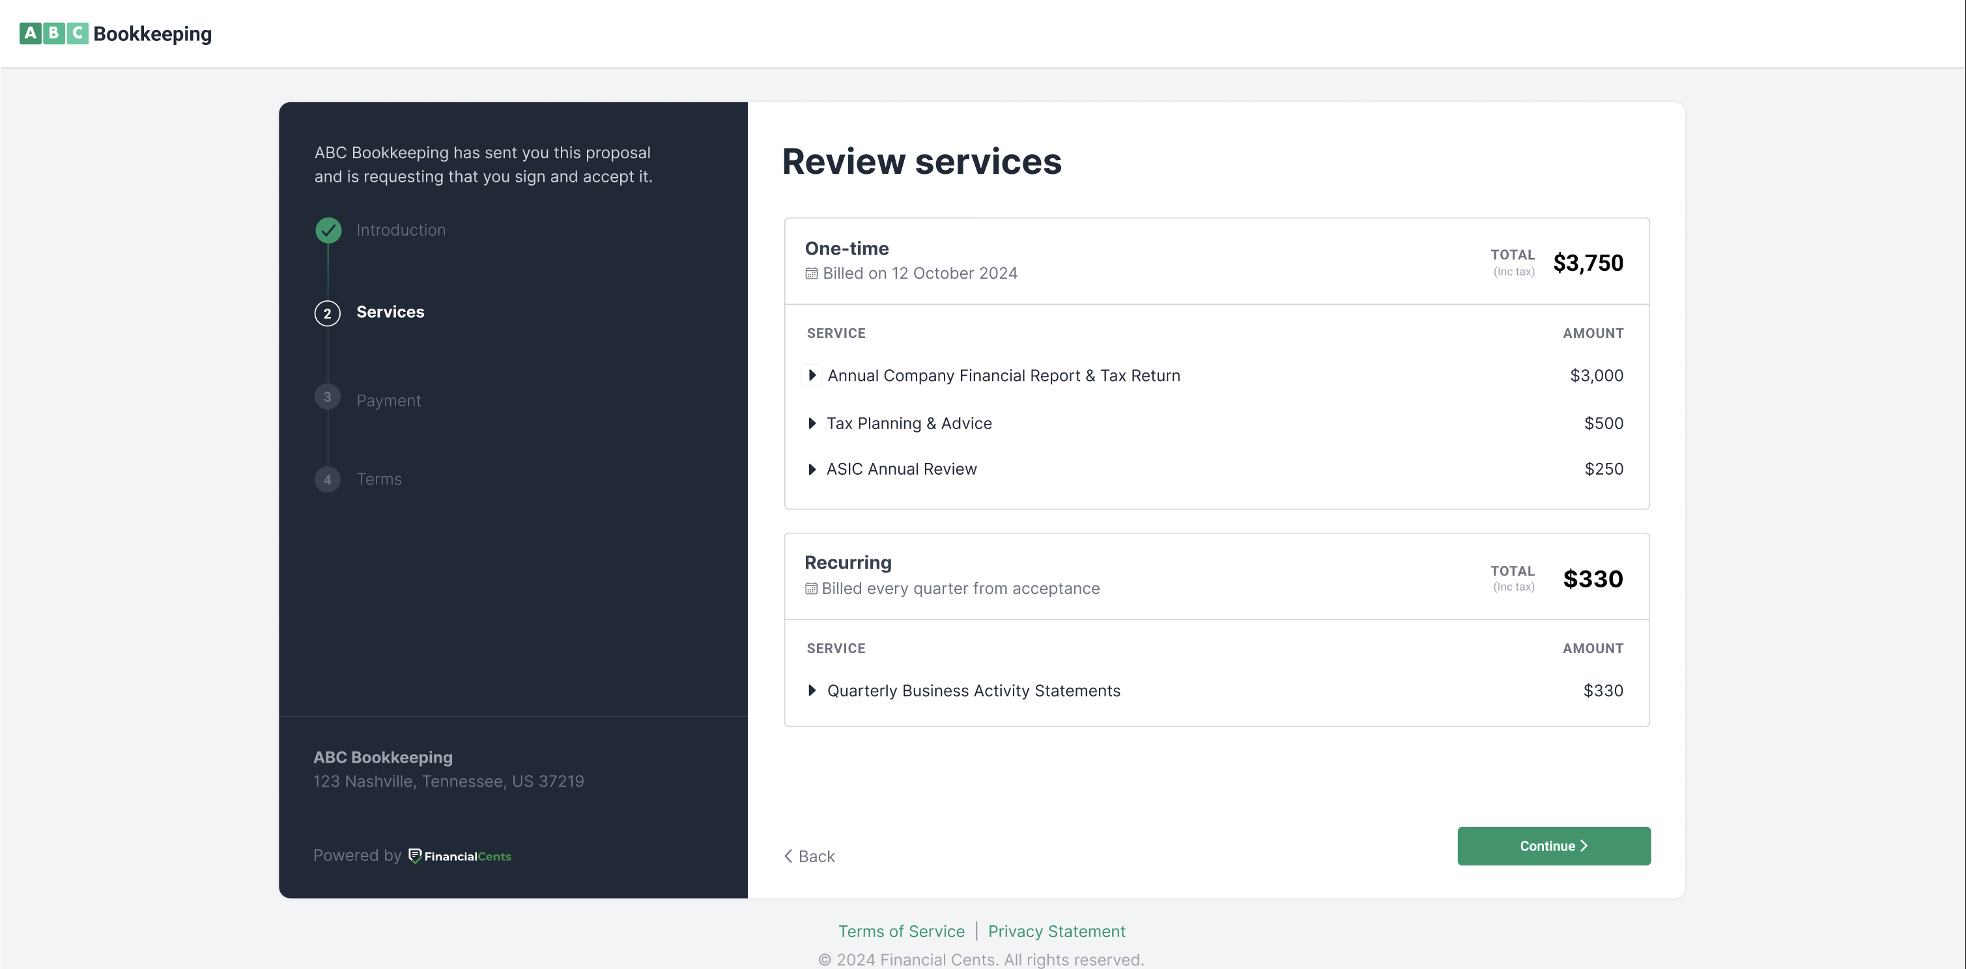Click the $250 amount
This screenshot has height=969, width=1966.
1603,470
